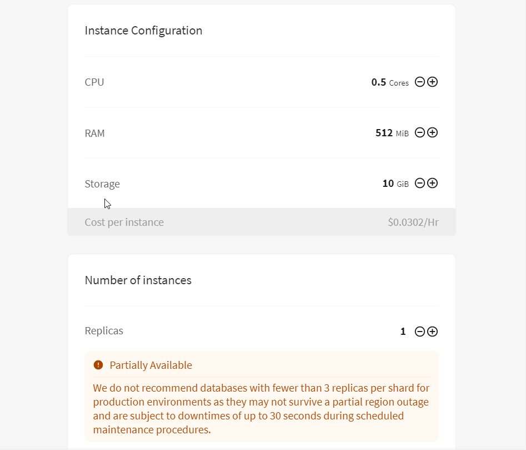526x450 pixels.
Task: Click the Number of instances heading
Action: (x=138, y=280)
